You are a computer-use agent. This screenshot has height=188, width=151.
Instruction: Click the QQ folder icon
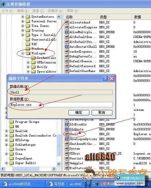click(x=12, y=126)
